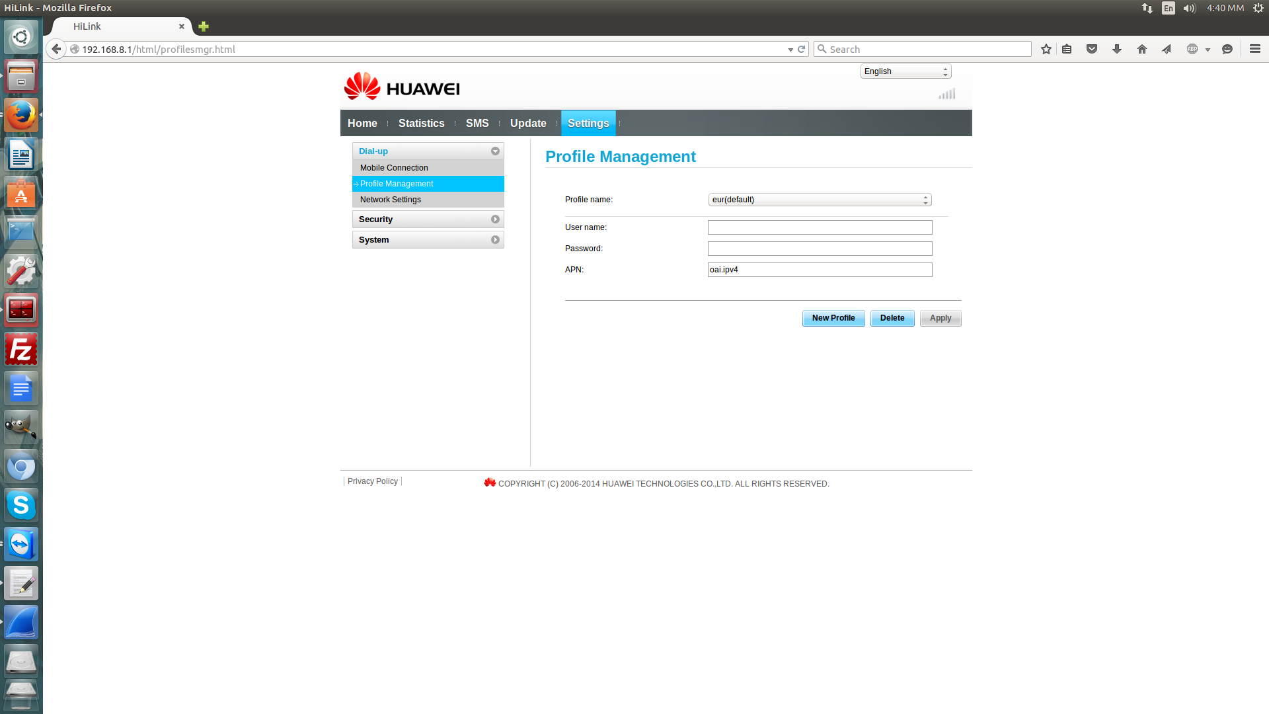Open Adblock Plus dropdown arrow
The width and height of the screenshot is (1269, 714).
click(1208, 50)
